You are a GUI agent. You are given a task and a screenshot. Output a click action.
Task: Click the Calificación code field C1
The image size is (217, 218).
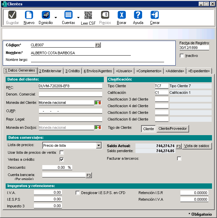pyautogui.click(x=162, y=93)
